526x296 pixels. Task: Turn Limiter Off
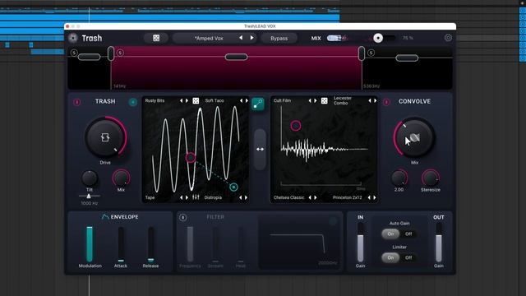click(x=408, y=257)
